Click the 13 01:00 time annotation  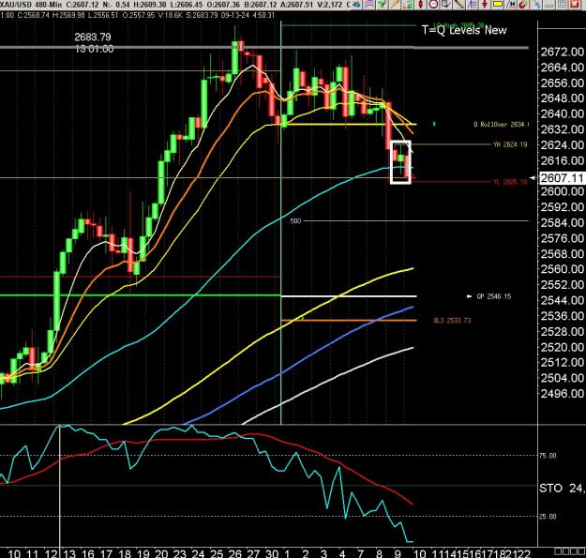95,49
